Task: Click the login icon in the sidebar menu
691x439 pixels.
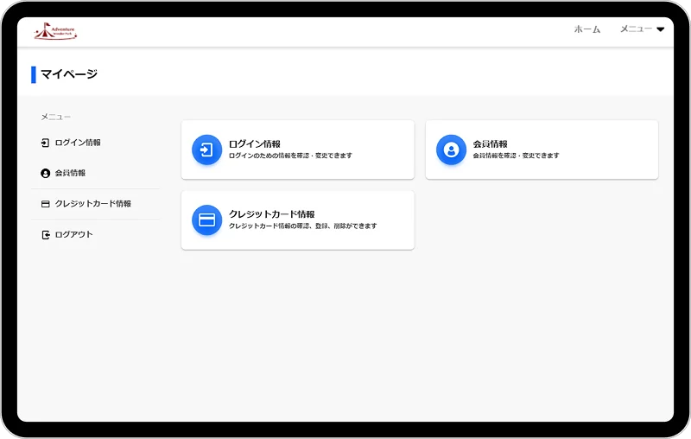Action: tap(46, 143)
